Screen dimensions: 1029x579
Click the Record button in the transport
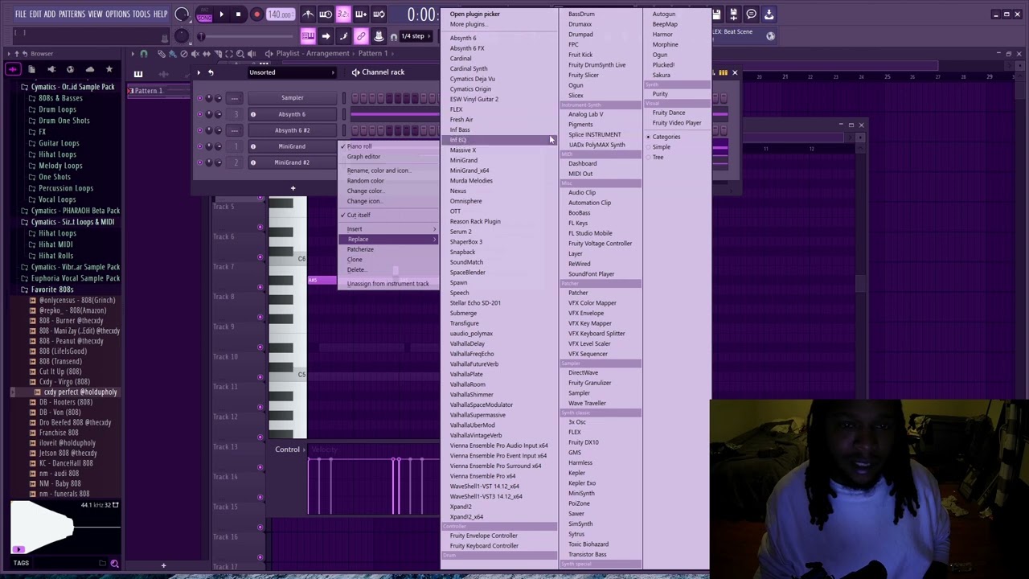pyautogui.click(x=256, y=14)
